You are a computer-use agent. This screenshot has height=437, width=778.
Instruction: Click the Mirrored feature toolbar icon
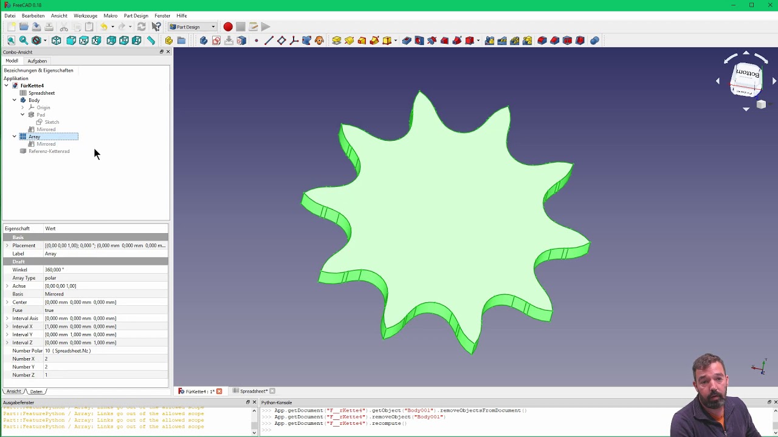pyautogui.click(x=490, y=41)
